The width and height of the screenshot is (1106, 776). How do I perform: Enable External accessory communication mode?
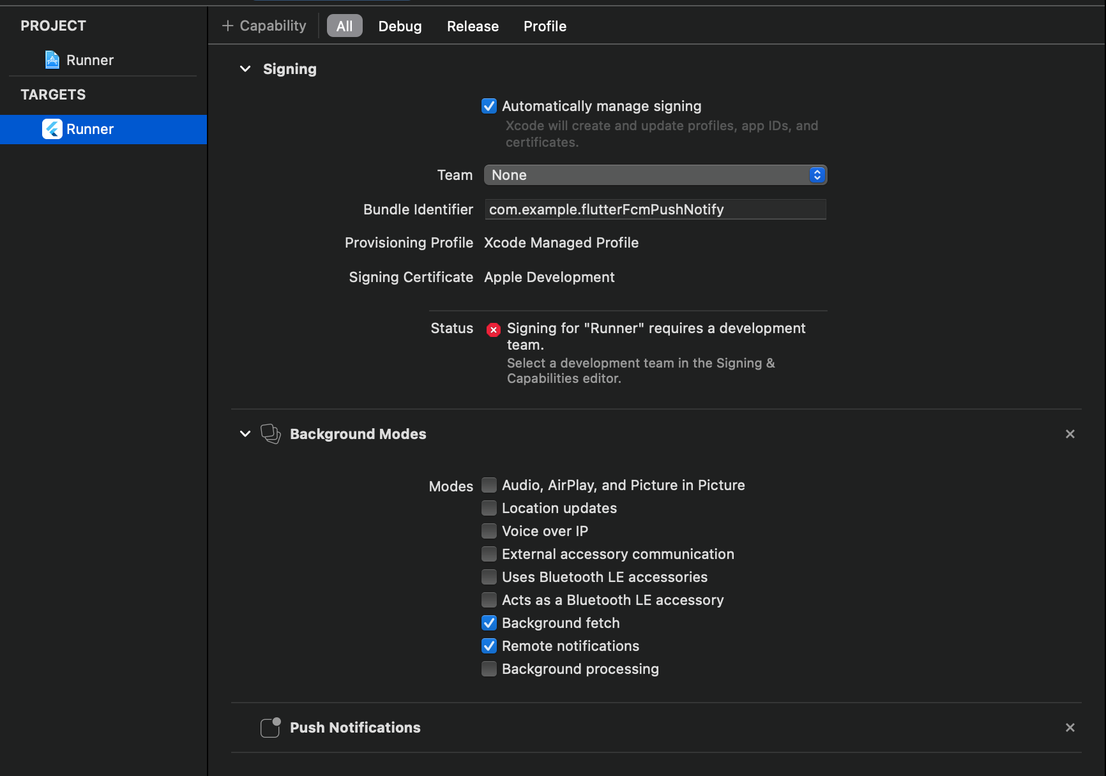pyautogui.click(x=489, y=554)
